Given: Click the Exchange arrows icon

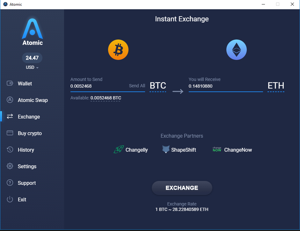Looking at the screenshot, I should pyautogui.click(x=10, y=116).
